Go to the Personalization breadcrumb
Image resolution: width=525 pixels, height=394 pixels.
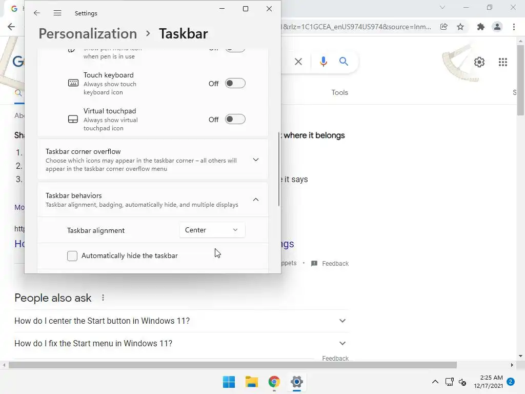(88, 33)
